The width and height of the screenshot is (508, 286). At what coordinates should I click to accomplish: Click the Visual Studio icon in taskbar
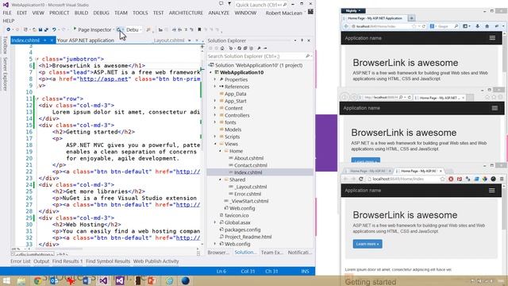[103, 280]
